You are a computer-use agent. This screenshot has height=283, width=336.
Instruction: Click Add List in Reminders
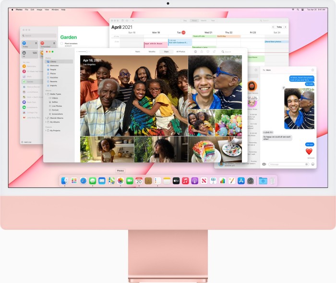(27, 142)
